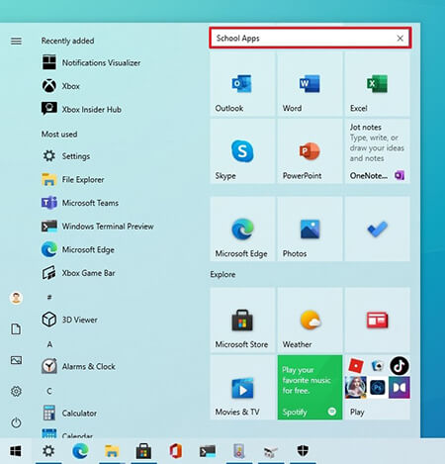The width and height of the screenshot is (445, 464).
Task: Jump to apps via # letter header
Action: (49, 297)
